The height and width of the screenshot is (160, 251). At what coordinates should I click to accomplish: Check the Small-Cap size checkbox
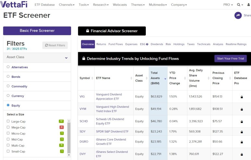point(8,151)
